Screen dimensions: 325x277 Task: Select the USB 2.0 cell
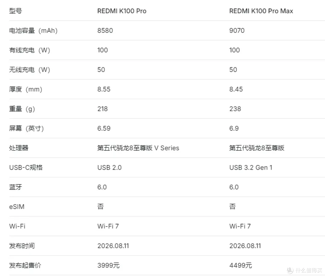click(110, 168)
